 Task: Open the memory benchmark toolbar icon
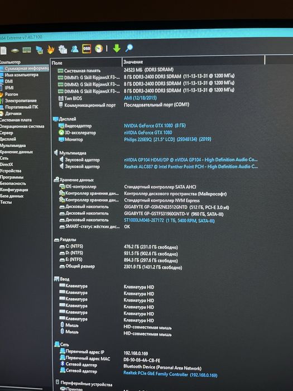tap(27, 50)
